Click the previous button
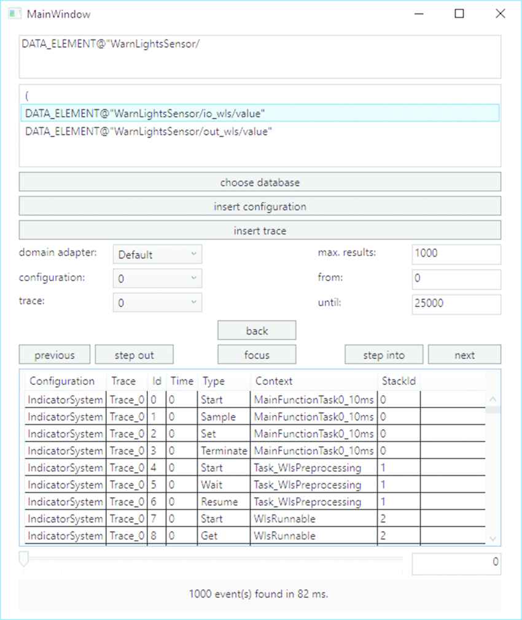The height and width of the screenshot is (620, 522). tap(55, 355)
